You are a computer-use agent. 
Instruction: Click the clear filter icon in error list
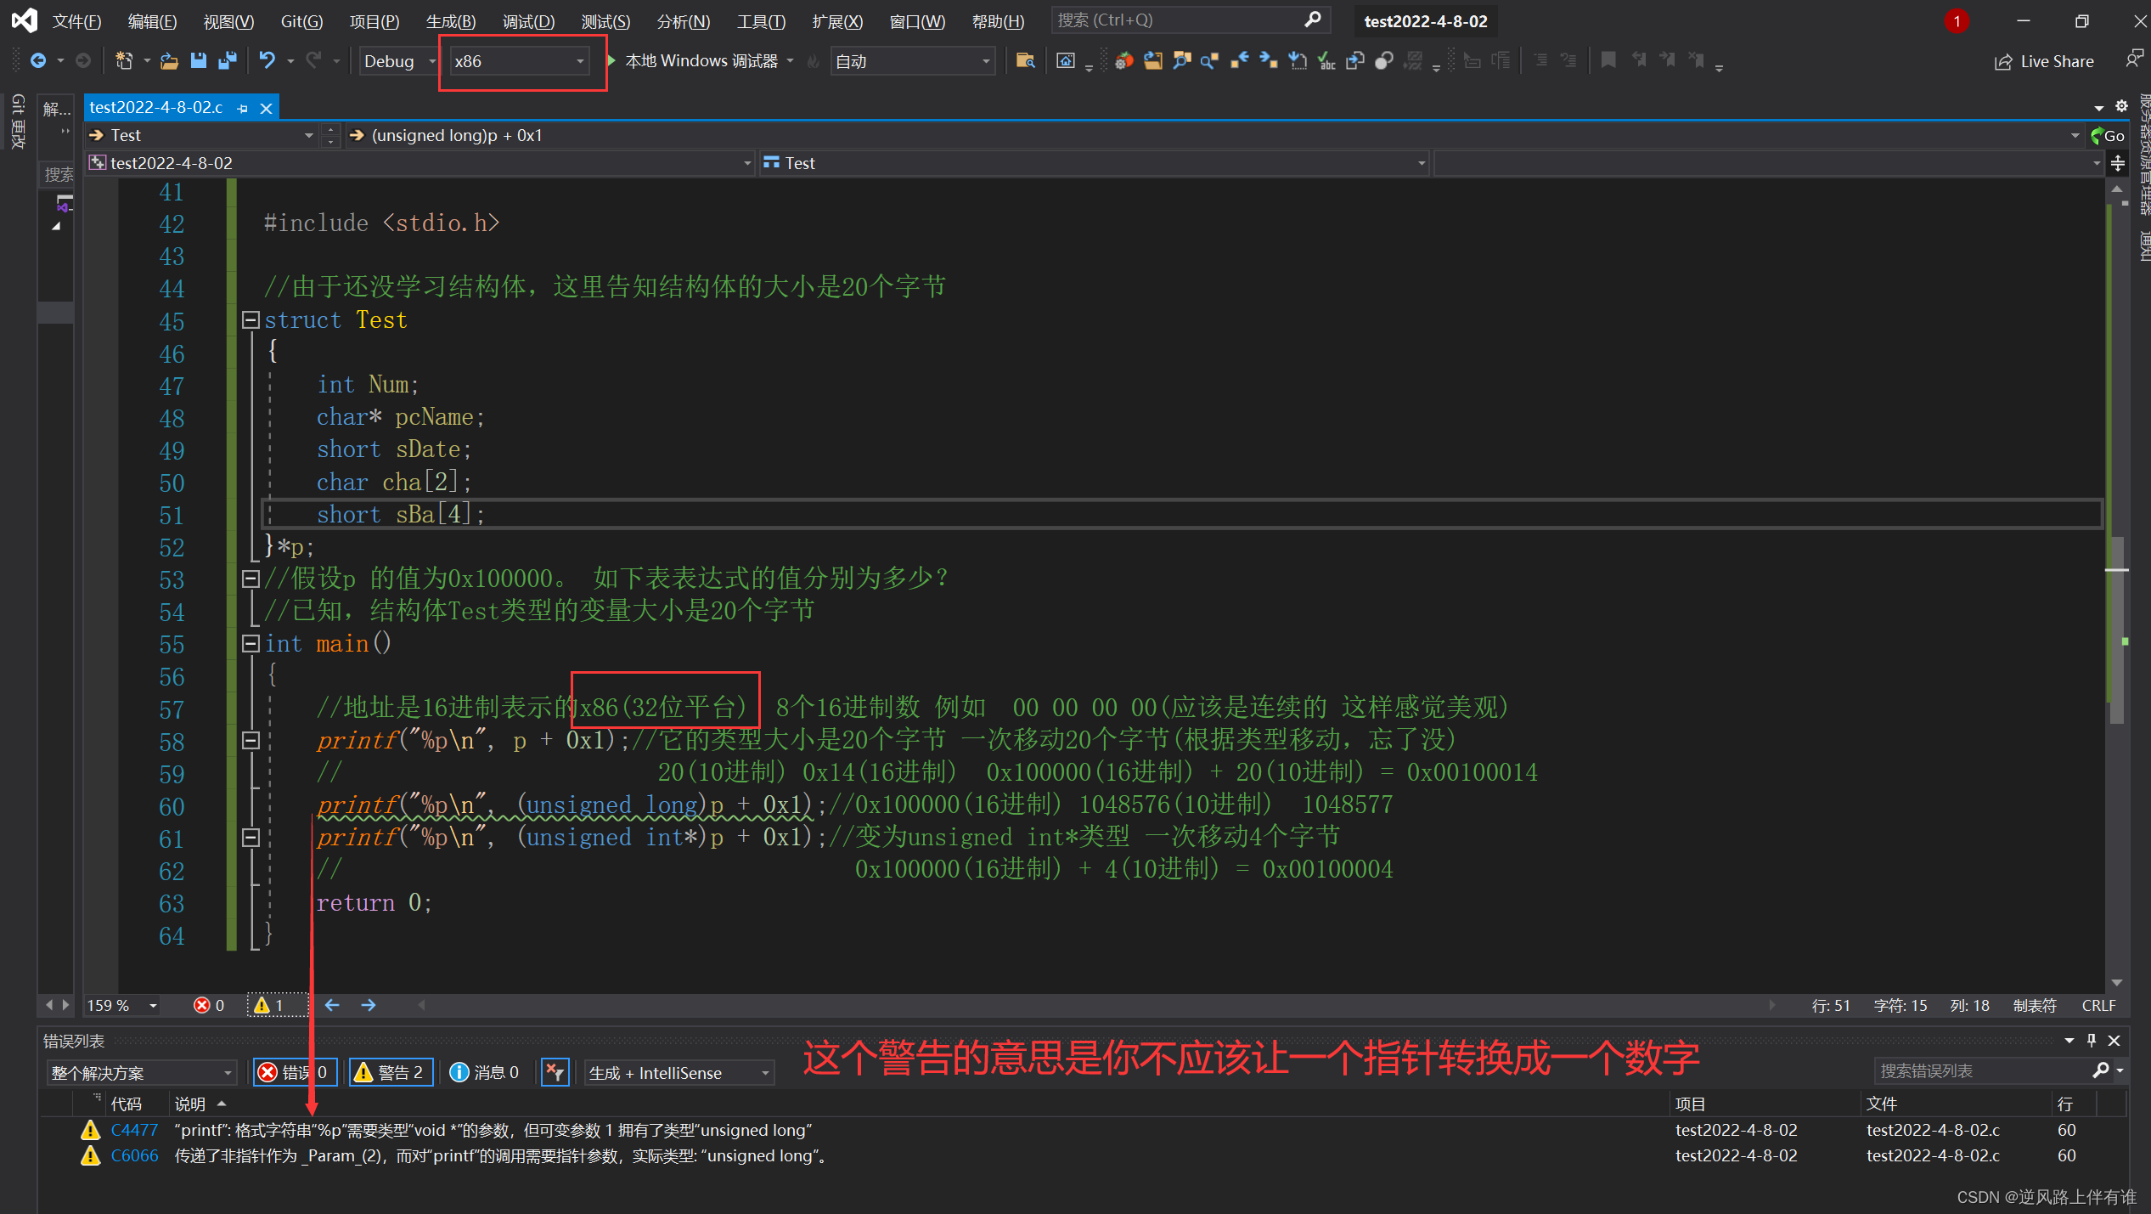[x=555, y=1072]
